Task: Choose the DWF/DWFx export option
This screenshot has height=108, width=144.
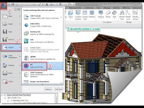Action: click(x=42, y=25)
